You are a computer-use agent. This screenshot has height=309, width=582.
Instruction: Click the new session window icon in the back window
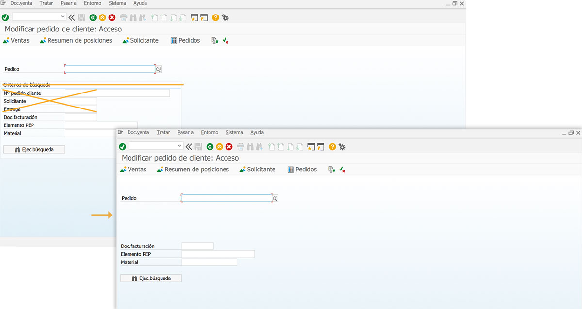(194, 18)
